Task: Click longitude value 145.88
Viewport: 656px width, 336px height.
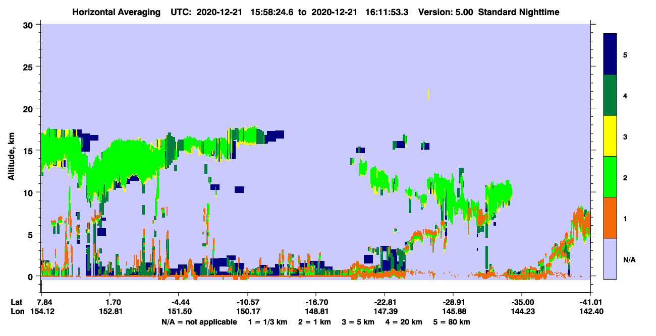Action: click(x=454, y=311)
